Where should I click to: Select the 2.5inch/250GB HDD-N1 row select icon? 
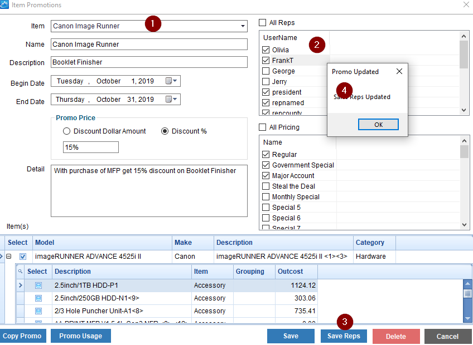coord(38,298)
